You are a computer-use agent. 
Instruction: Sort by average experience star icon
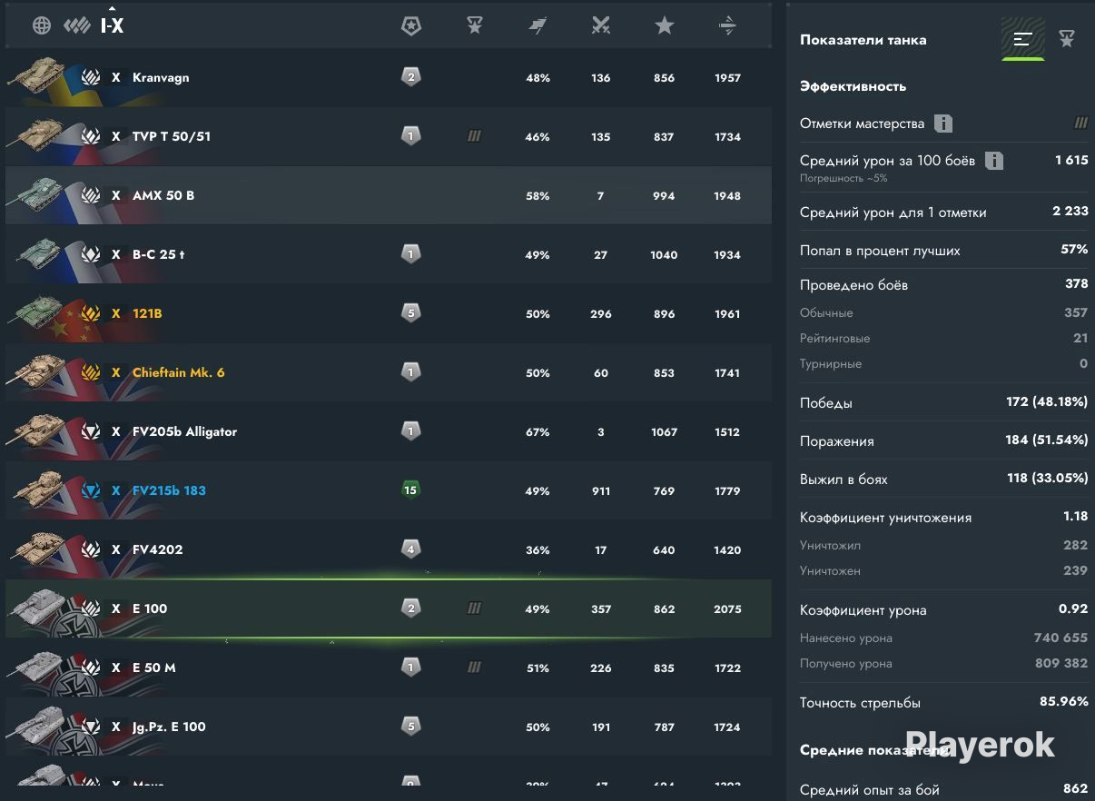(665, 25)
